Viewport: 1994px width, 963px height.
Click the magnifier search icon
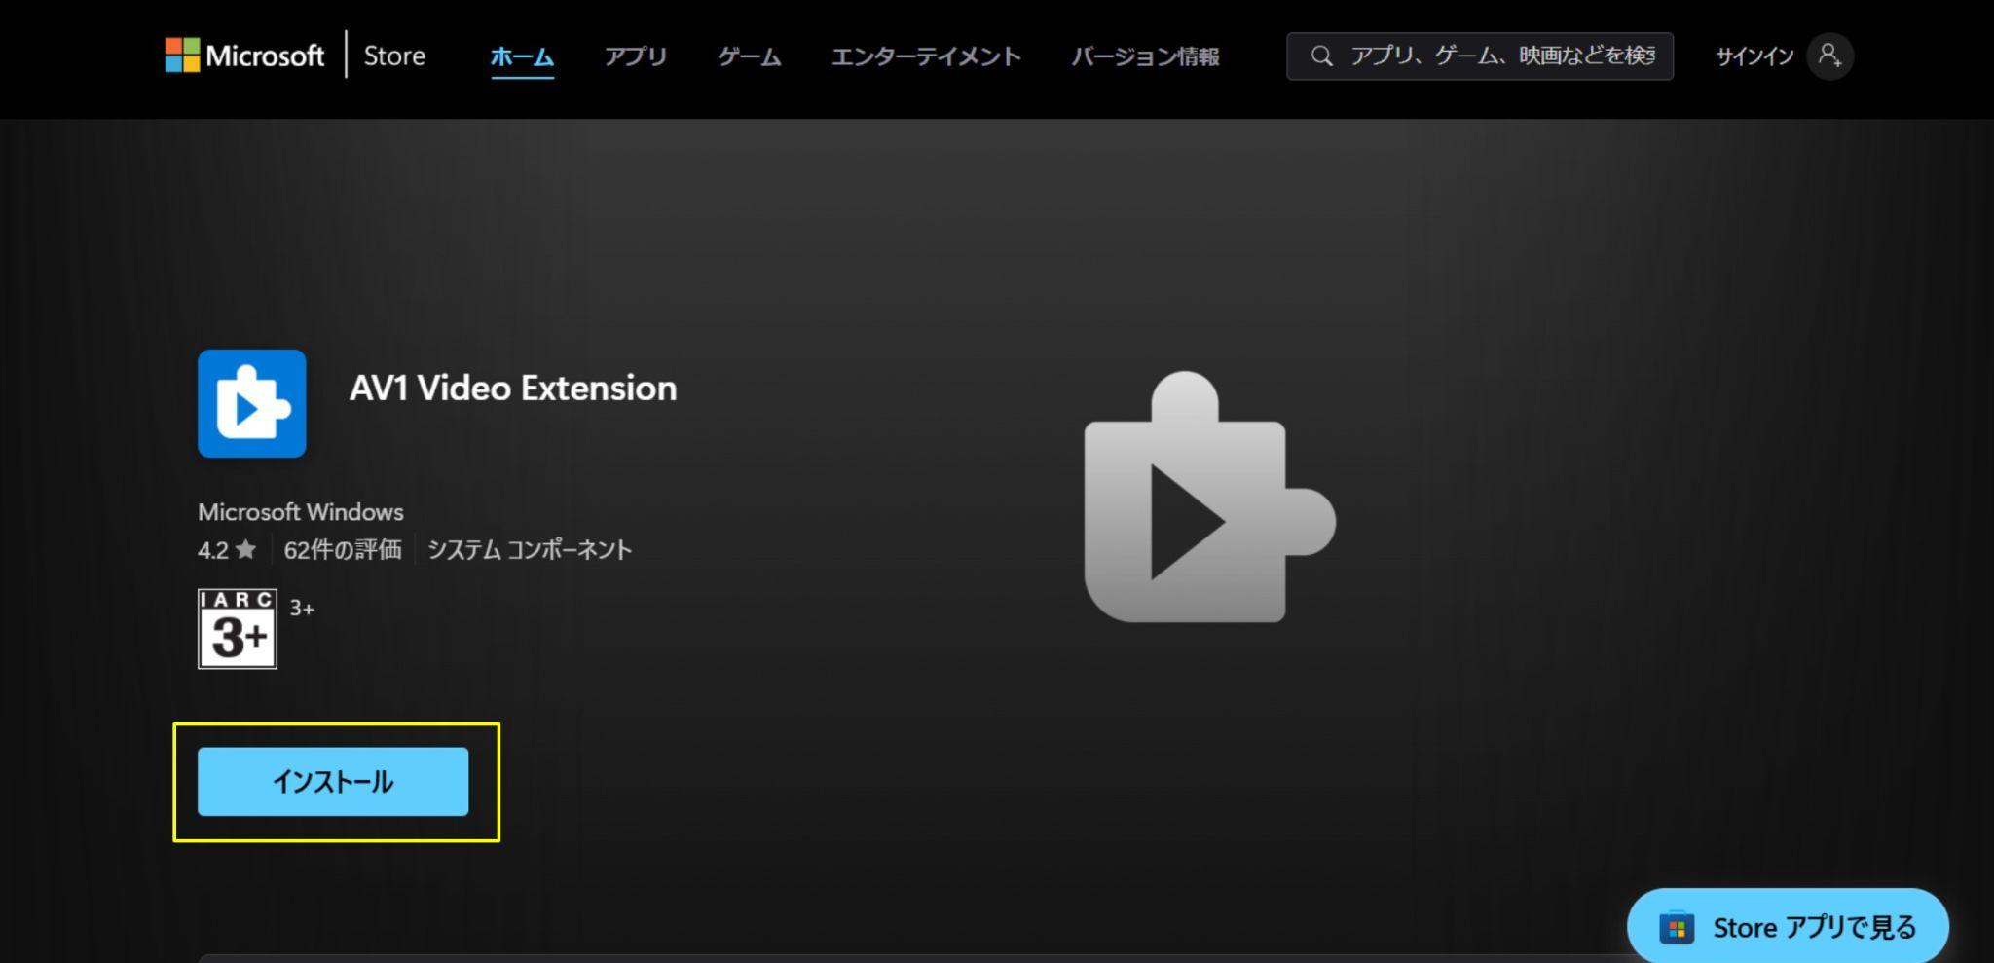click(1321, 56)
